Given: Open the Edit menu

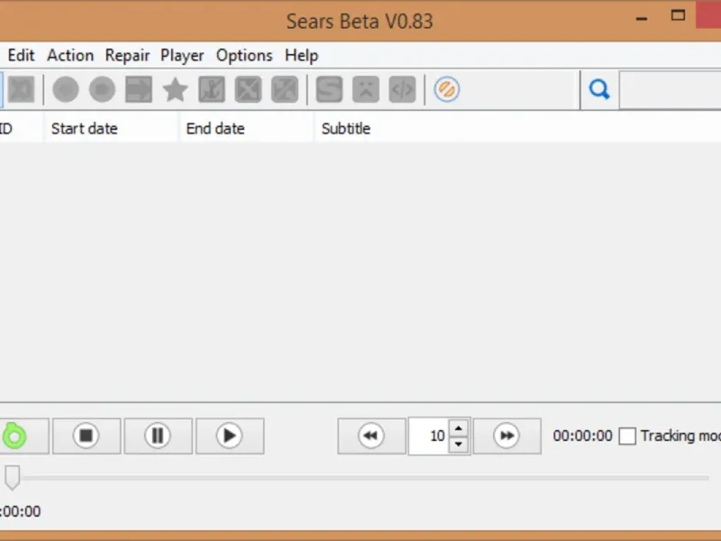Looking at the screenshot, I should point(21,55).
